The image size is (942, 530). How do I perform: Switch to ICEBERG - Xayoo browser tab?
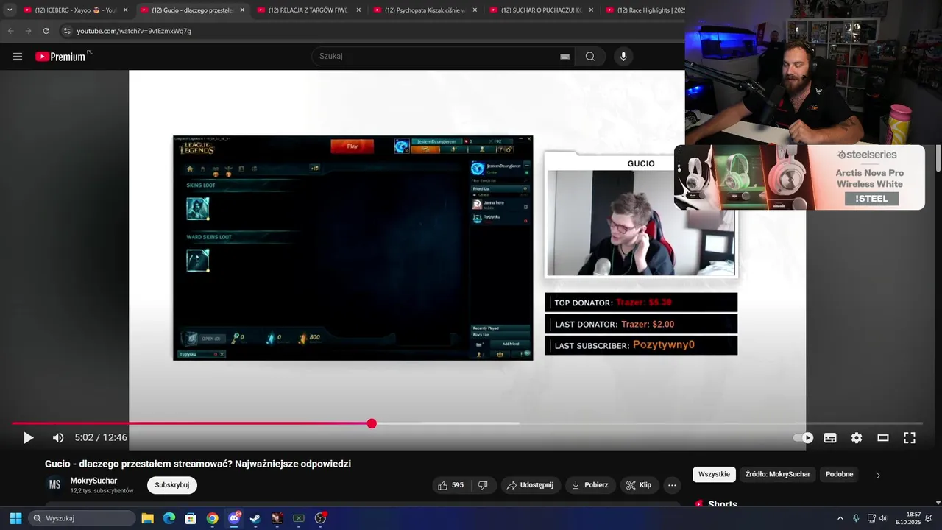coord(75,10)
